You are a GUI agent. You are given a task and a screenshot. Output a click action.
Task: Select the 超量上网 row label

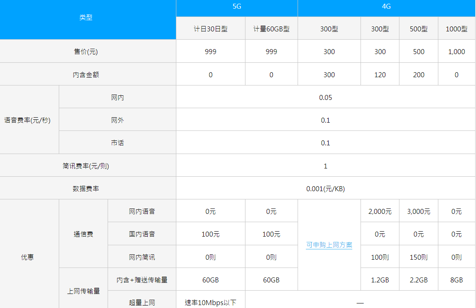pyautogui.click(x=142, y=303)
